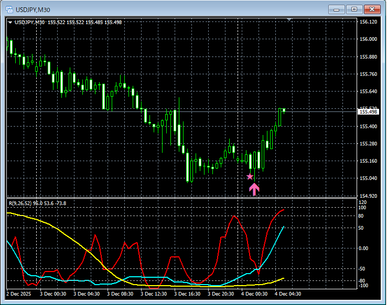Click the 2 Dec 2025 time label
The image size is (387, 305).
point(19,294)
